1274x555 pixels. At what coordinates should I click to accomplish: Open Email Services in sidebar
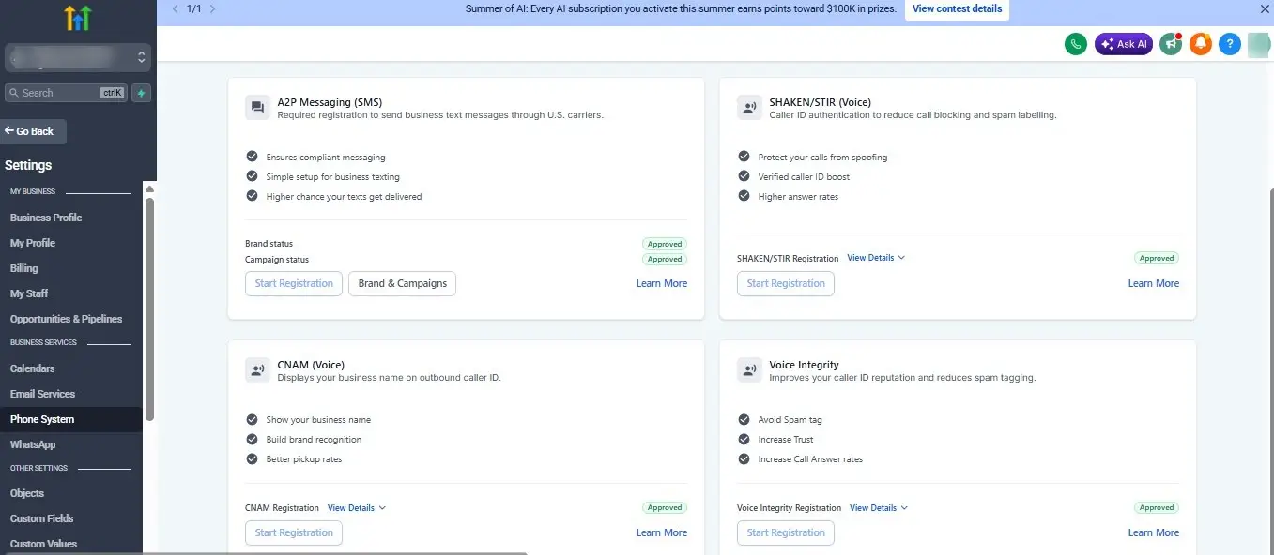coord(42,394)
